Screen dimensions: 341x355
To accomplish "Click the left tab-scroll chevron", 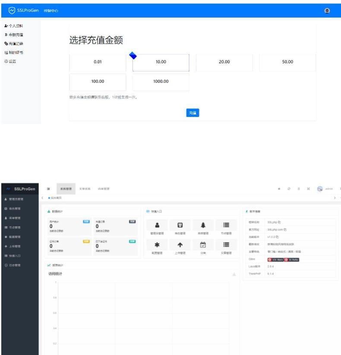I will (x=42, y=198).
